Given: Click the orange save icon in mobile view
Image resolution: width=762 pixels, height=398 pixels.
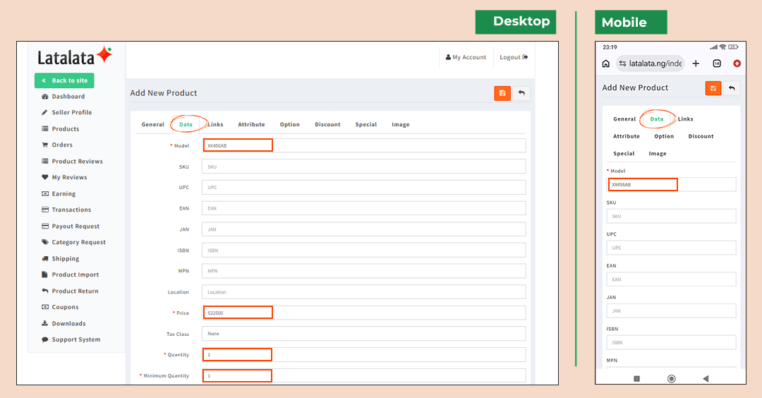Looking at the screenshot, I should point(713,88).
